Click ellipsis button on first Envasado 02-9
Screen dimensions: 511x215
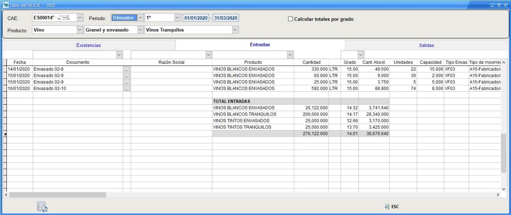tap(127, 76)
